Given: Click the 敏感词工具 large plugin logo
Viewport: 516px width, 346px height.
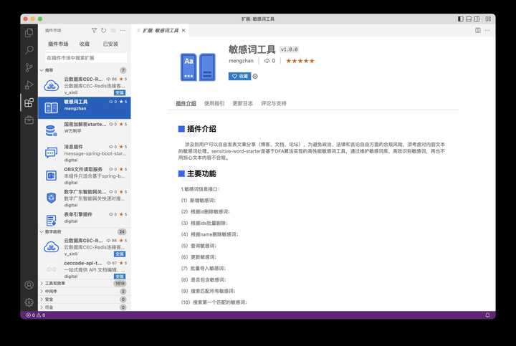Looking at the screenshot, I should [198, 67].
